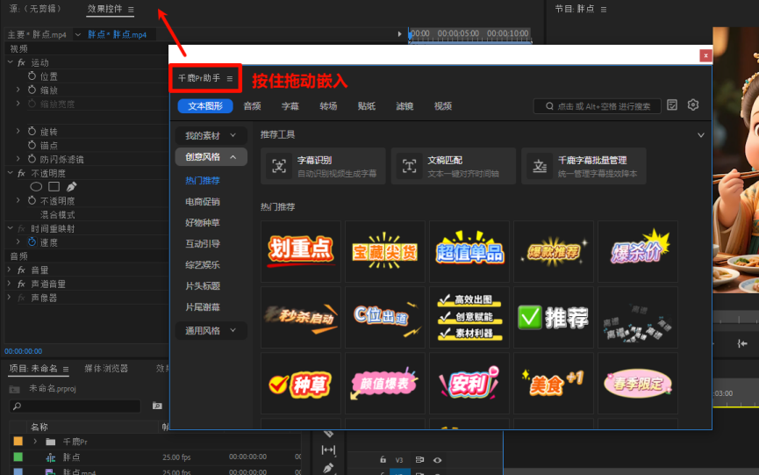Expand 通用风格 section
759x475 pixels.
[211, 331]
